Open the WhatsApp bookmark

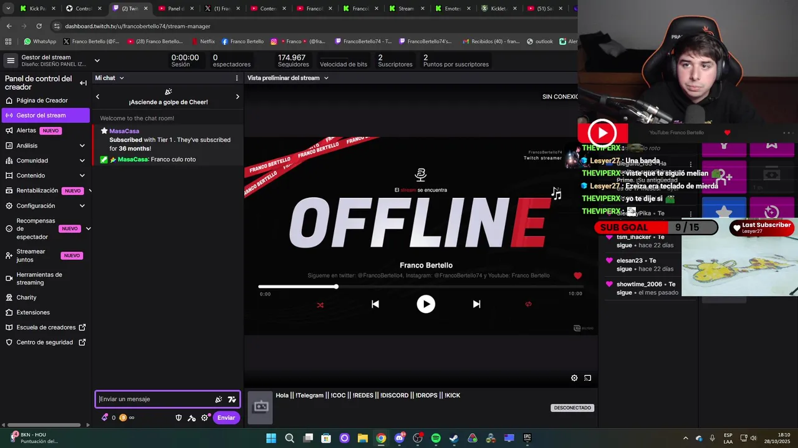click(x=40, y=42)
